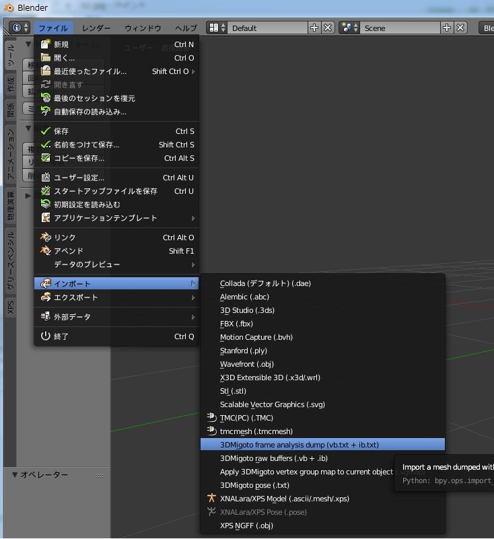Open the scene browse dropdown
The height and width of the screenshot is (539, 494).
[349, 28]
